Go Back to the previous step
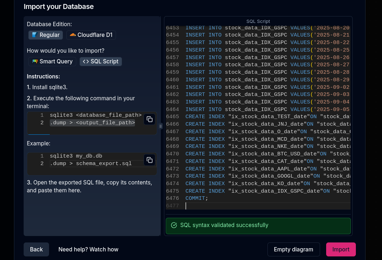Viewport: 382px width, 260px height. [x=36, y=249]
